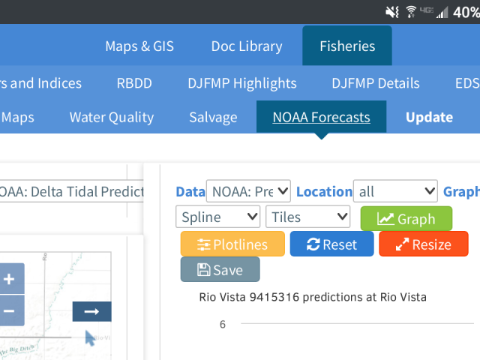Open the Doc Library tab
This screenshot has height=360, width=480.
247,46
